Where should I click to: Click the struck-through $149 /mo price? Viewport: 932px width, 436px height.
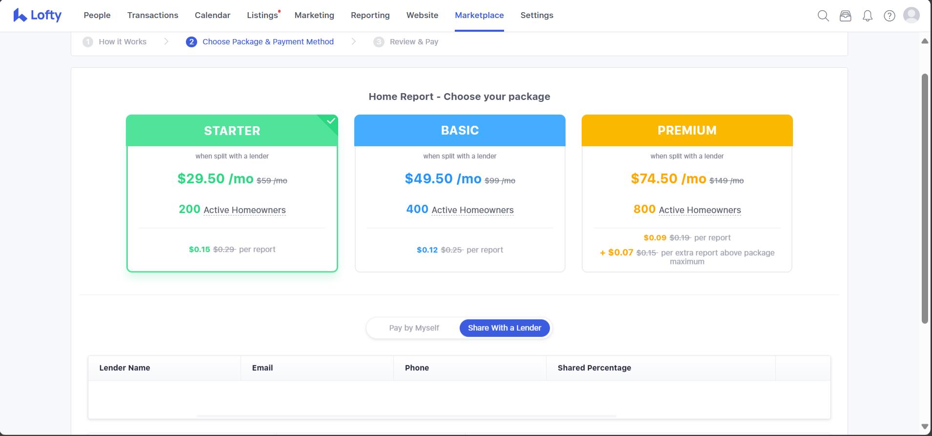[x=727, y=181]
